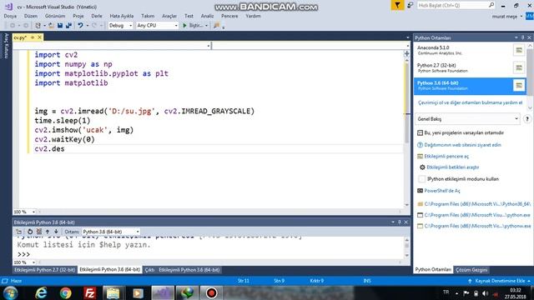Click the Çevrimiçi ol ve diğer ortamları link
The width and height of the screenshot is (534, 300).
470,102
